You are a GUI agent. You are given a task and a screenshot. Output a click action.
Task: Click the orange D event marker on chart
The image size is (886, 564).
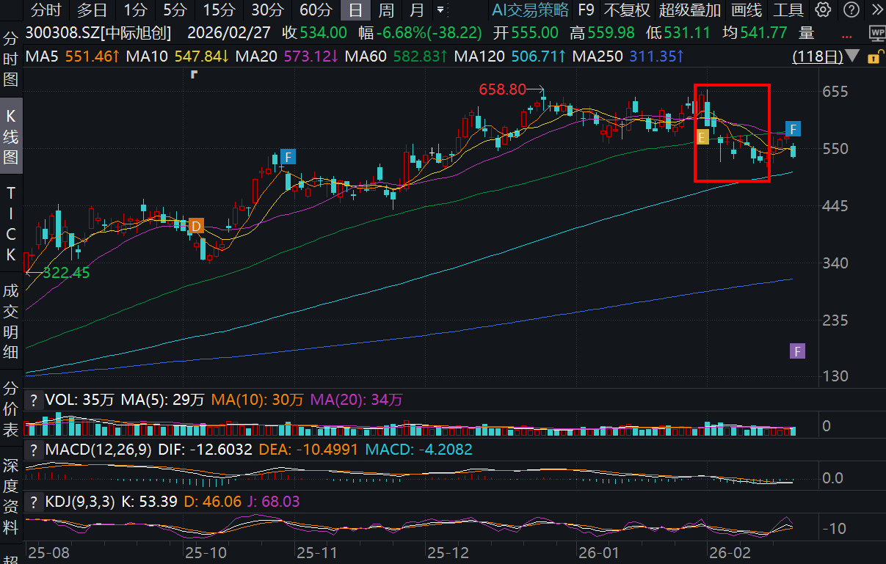[195, 226]
